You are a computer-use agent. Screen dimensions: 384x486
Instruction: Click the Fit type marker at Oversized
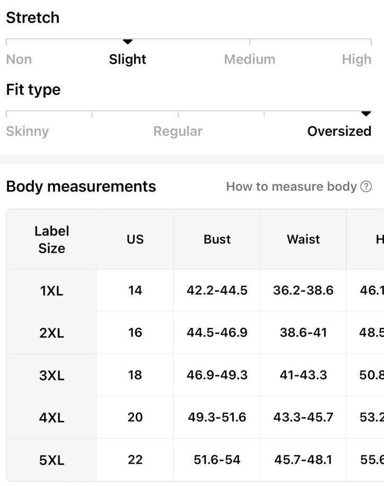click(366, 114)
